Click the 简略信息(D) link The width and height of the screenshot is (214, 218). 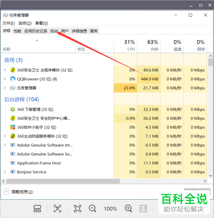(22, 192)
